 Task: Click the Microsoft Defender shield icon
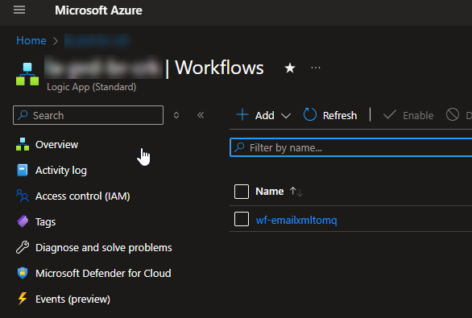point(23,273)
